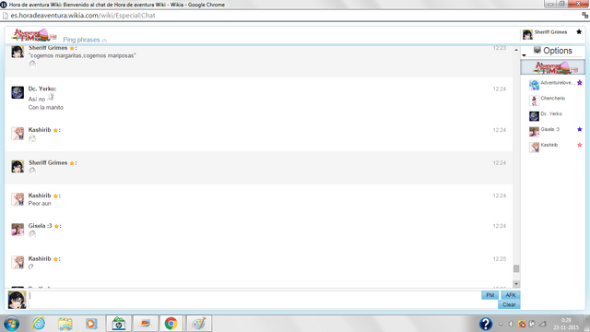Click the chat scrollbar down arrow

pos(516,284)
